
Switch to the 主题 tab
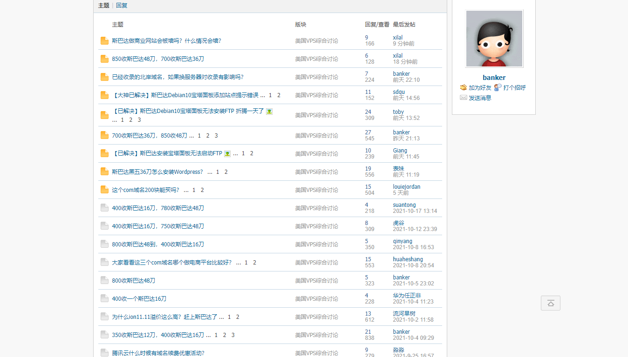[103, 6]
